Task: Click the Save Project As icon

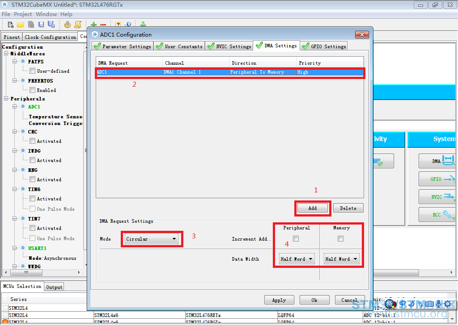Action: 51,25
